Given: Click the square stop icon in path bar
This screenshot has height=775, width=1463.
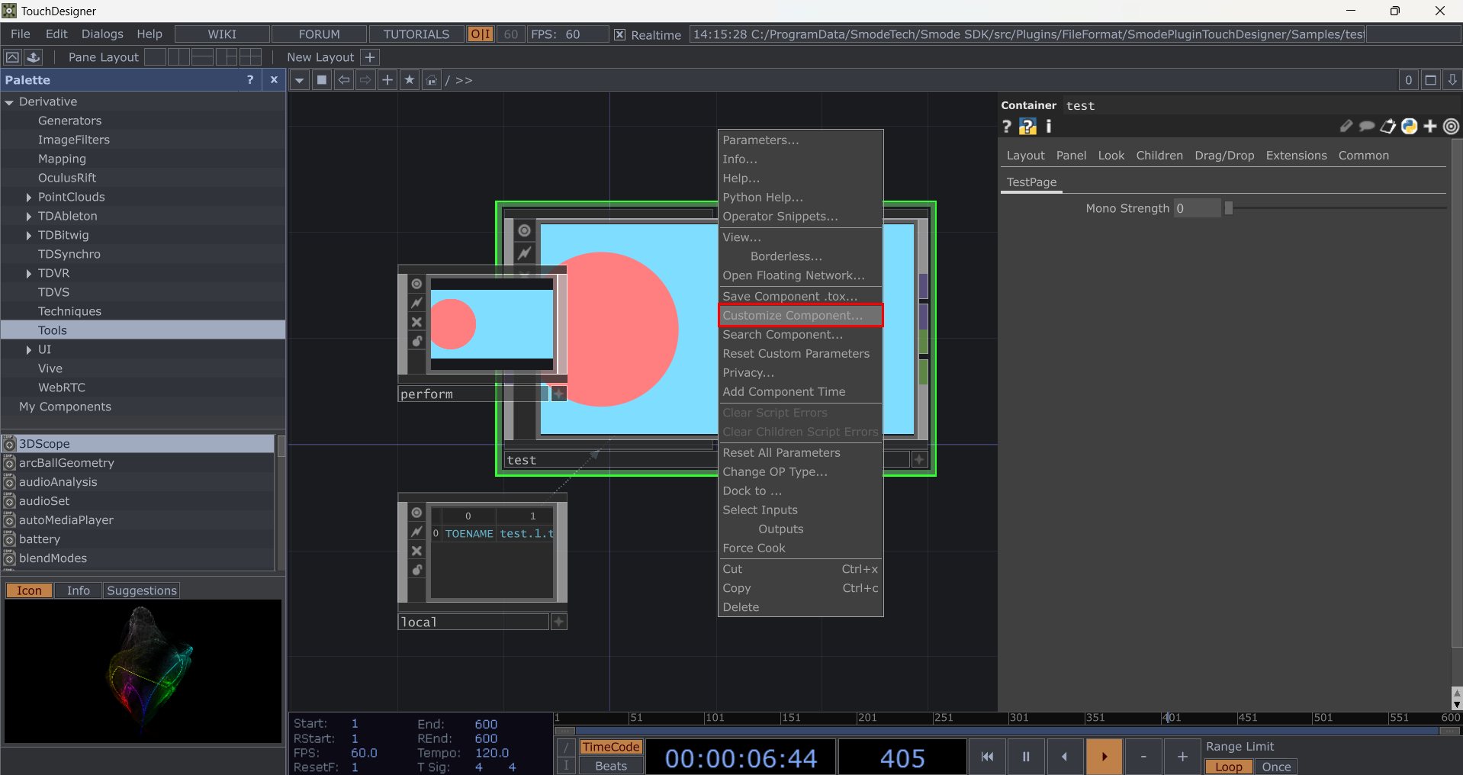Looking at the screenshot, I should click(322, 80).
